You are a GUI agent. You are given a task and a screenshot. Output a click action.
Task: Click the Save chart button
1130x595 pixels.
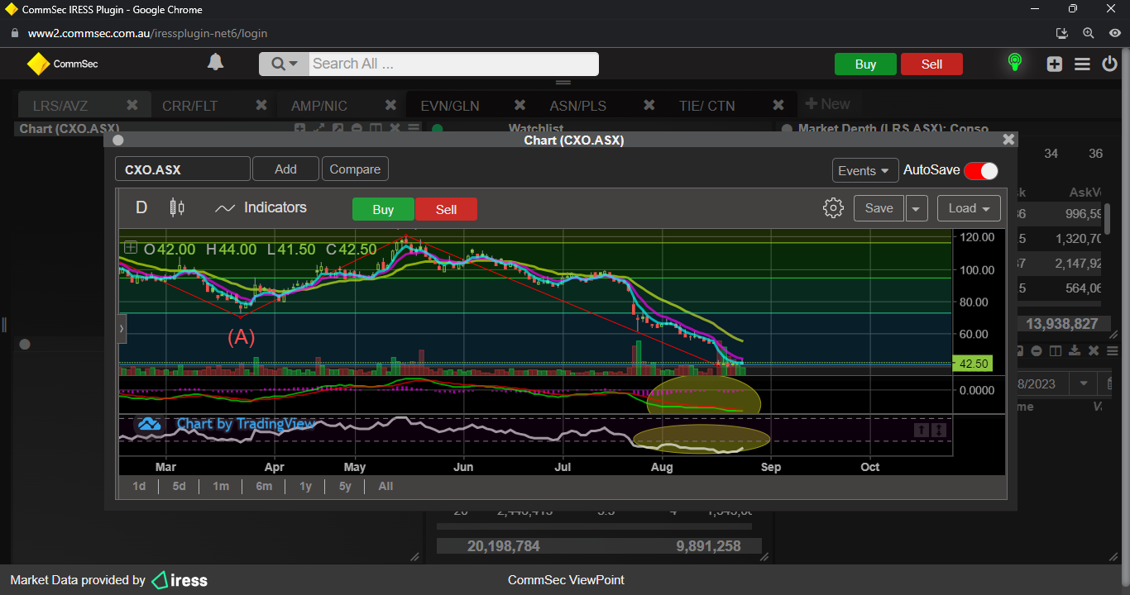tap(879, 208)
